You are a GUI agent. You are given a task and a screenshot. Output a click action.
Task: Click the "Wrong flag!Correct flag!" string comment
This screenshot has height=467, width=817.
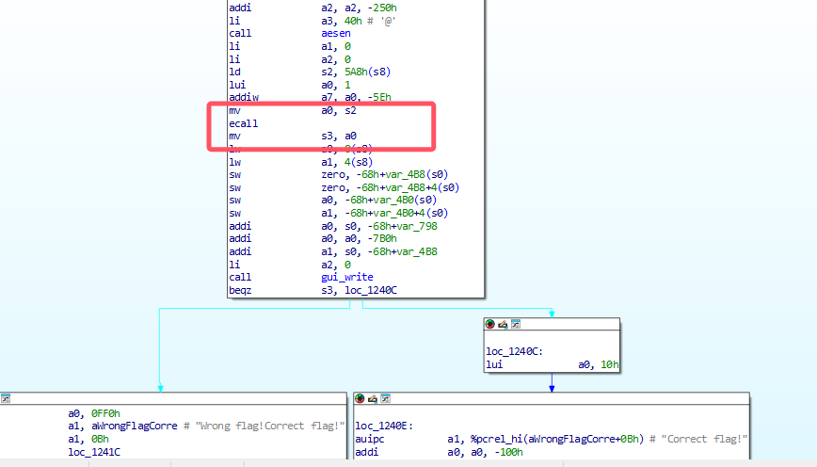270,427
